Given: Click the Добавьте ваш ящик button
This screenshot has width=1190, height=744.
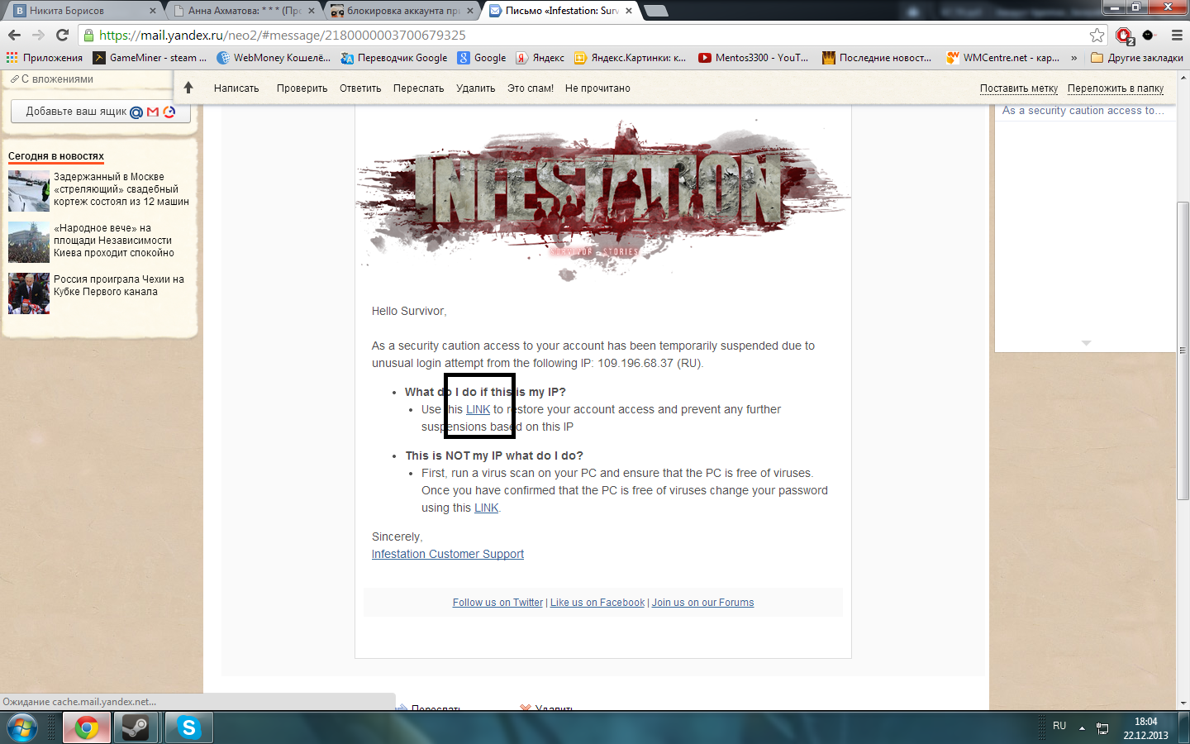Looking at the screenshot, I should [x=101, y=112].
